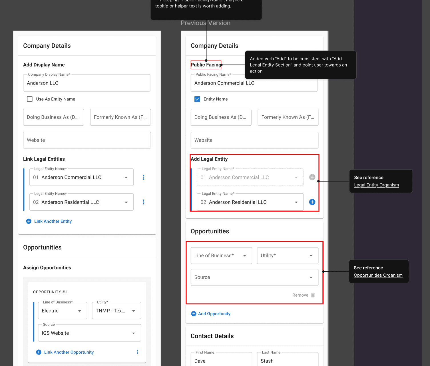This screenshot has height=366, width=430.
Task: Open Legal Entity Organism reference link
Action: [x=377, y=185]
